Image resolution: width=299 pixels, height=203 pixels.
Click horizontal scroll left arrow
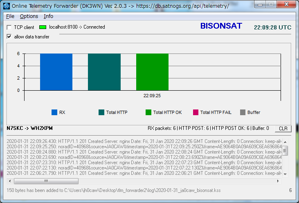point(10,181)
